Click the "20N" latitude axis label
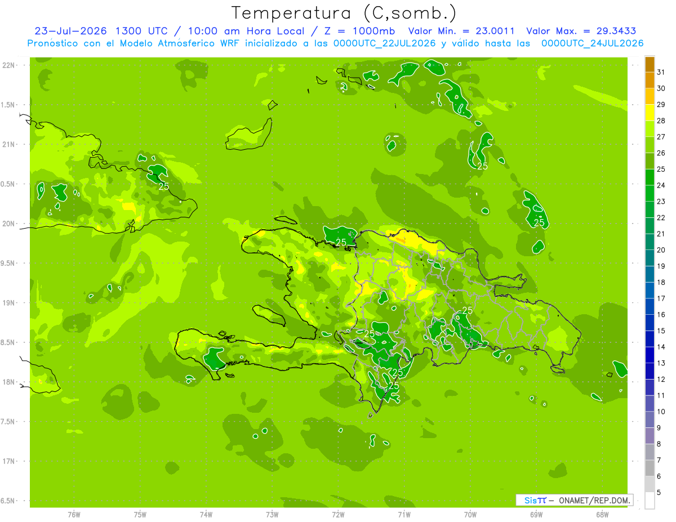Viewport: 676px width, 522px height. [x=8, y=224]
